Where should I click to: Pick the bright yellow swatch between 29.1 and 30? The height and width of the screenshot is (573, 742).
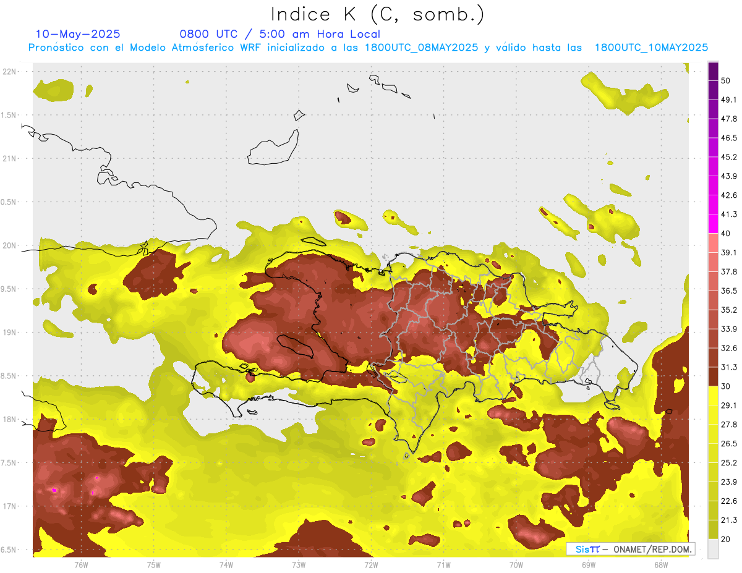713,396
